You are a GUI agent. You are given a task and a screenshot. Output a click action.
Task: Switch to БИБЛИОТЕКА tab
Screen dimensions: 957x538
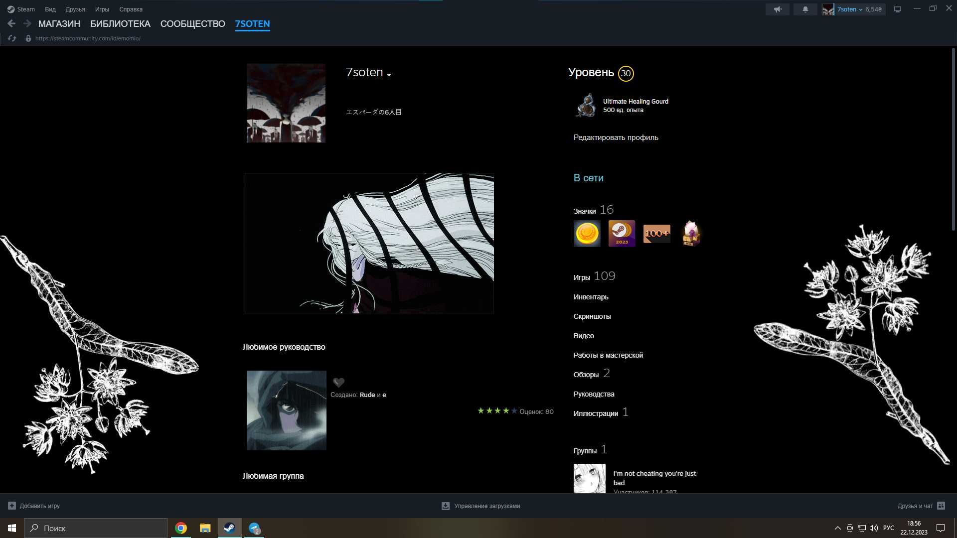point(120,23)
